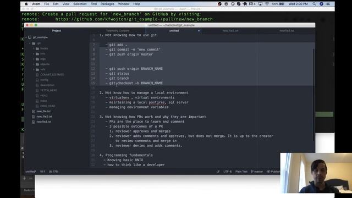Screen dimensions: 352x198
Task: Click the elephant menu bar icon
Action: (245, 4)
